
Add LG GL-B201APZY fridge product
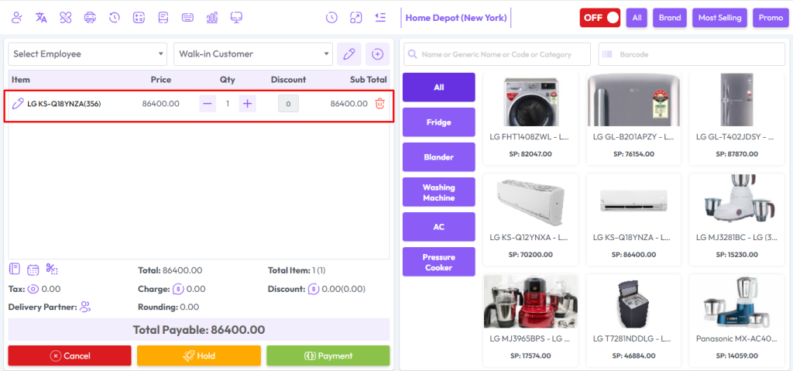633,119
